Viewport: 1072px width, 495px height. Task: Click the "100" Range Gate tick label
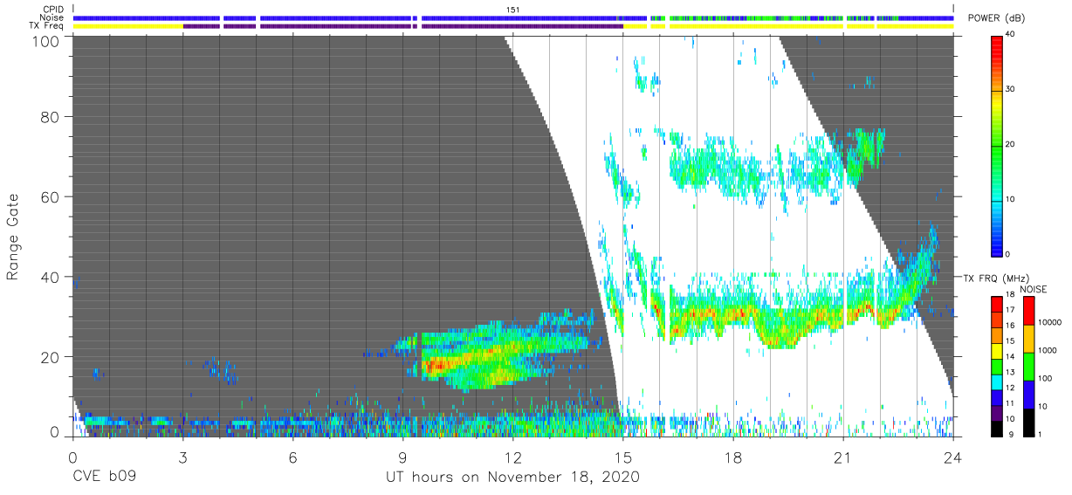point(46,40)
